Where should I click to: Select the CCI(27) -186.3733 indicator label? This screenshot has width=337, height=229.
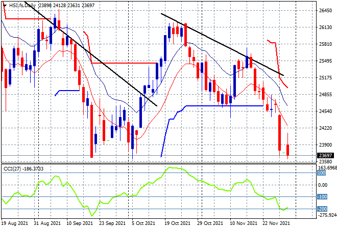(x=23, y=169)
